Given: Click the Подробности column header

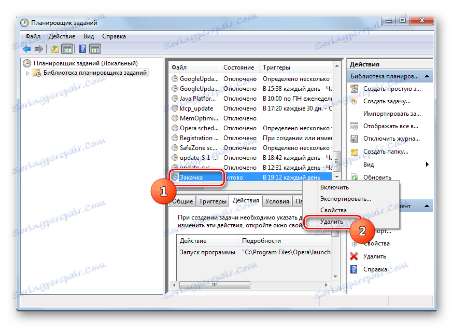Looking at the screenshot, I should (x=285, y=241).
